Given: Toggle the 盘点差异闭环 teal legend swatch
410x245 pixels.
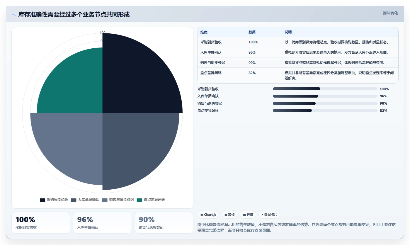Looking at the screenshot, I should tap(139, 200).
